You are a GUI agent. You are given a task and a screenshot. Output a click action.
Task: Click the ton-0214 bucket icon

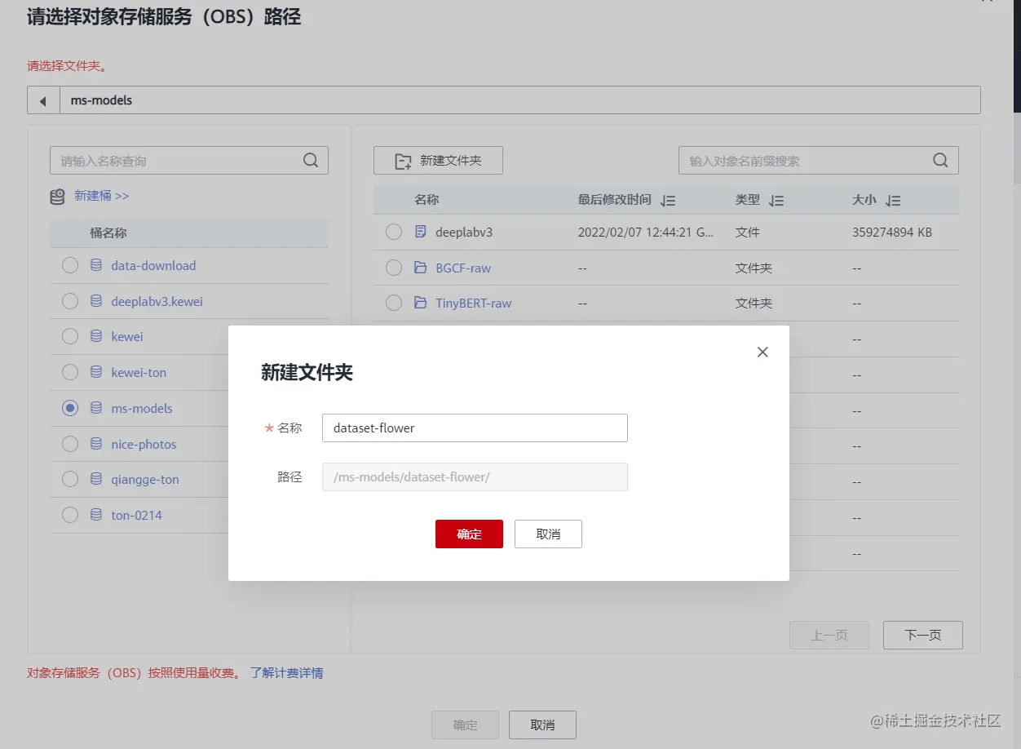[x=96, y=515]
